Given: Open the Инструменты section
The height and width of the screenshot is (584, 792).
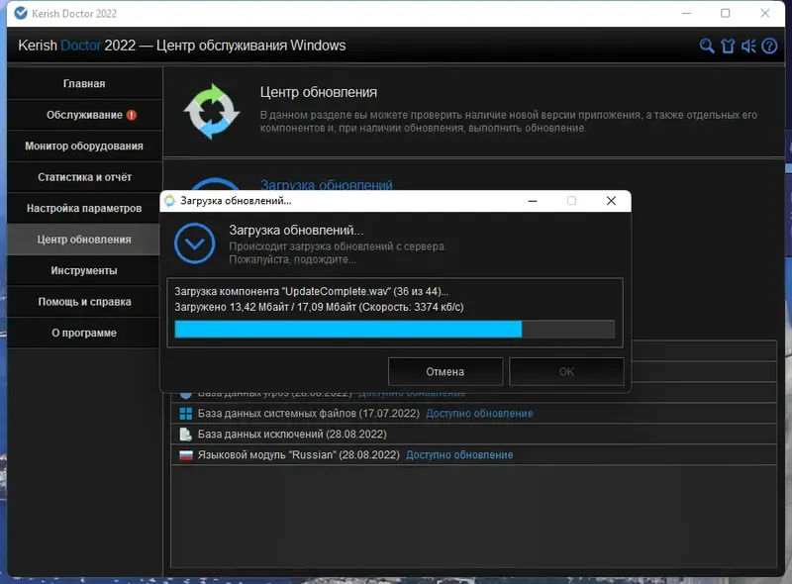Looking at the screenshot, I should click(x=84, y=271).
